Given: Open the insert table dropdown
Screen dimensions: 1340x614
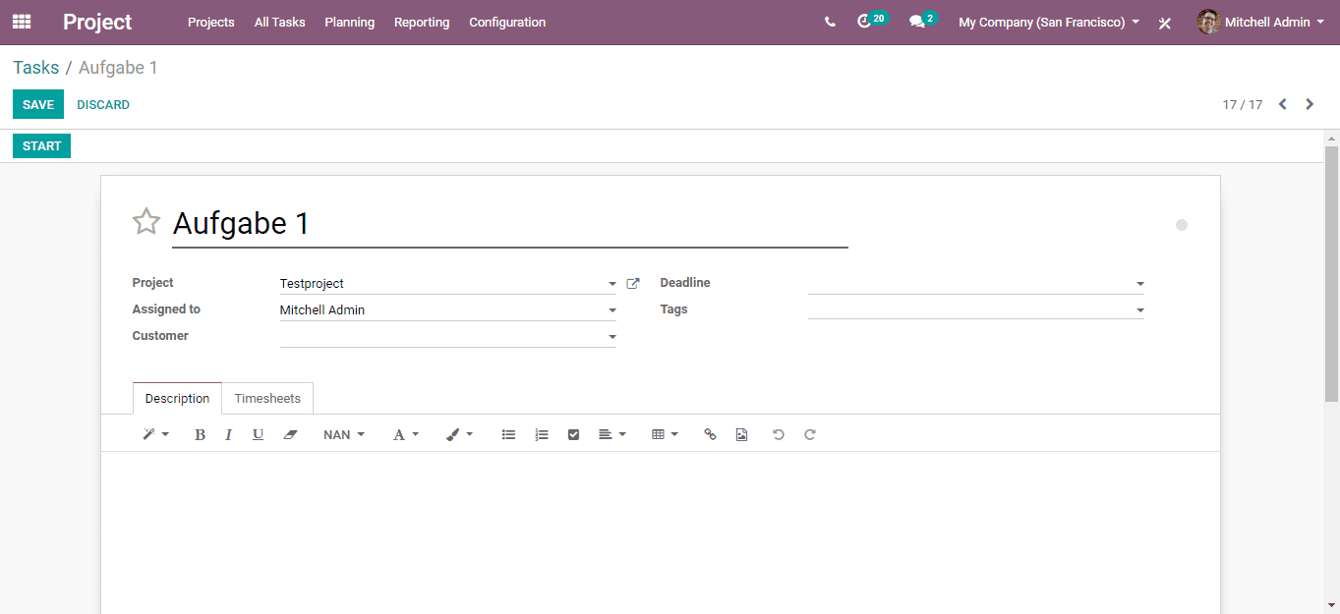Looking at the screenshot, I should (x=665, y=434).
